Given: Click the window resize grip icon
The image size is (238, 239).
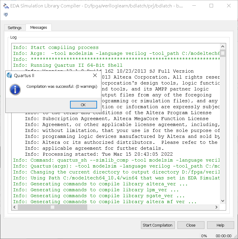Looking at the screenshot, I should tap(235, 236).
